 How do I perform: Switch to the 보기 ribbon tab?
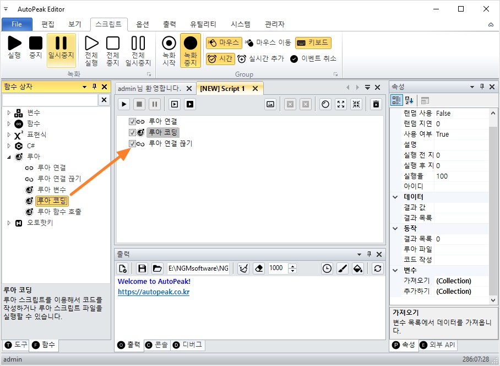pyautogui.click(x=75, y=24)
